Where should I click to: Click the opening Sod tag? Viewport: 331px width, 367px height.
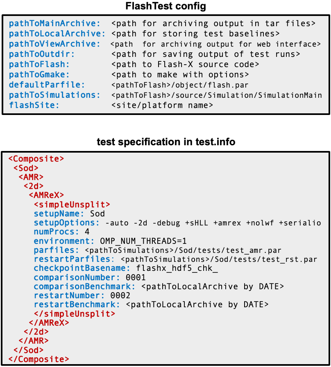click(26, 168)
